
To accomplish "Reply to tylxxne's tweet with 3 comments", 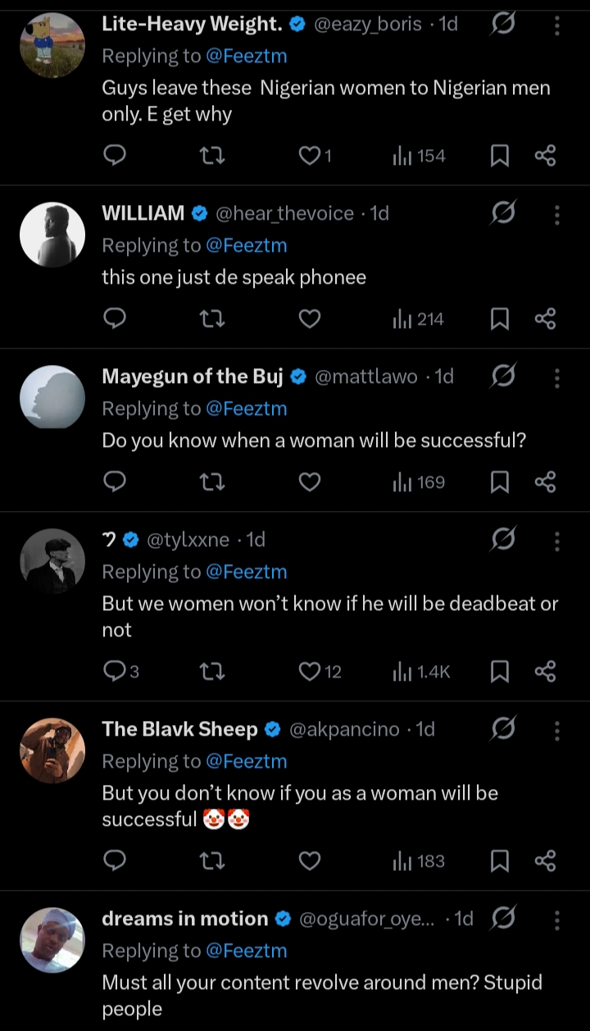I will pyautogui.click(x=116, y=672).
